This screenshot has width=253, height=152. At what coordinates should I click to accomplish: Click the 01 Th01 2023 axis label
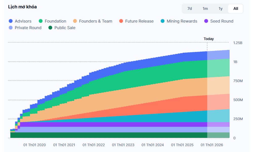[123, 145]
